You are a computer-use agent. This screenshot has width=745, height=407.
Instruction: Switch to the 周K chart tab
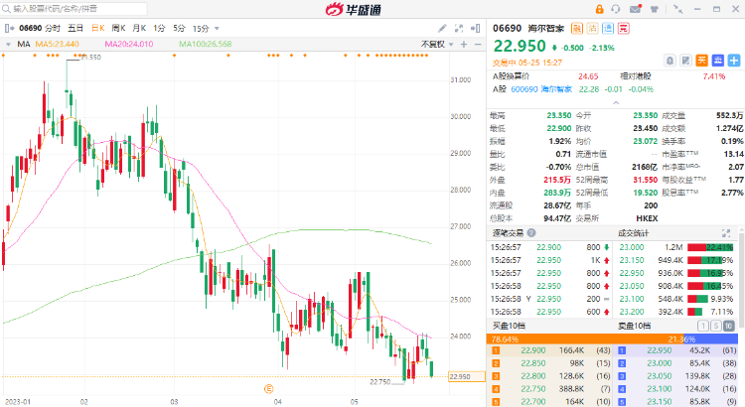pyautogui.click(x=118, y=29)
